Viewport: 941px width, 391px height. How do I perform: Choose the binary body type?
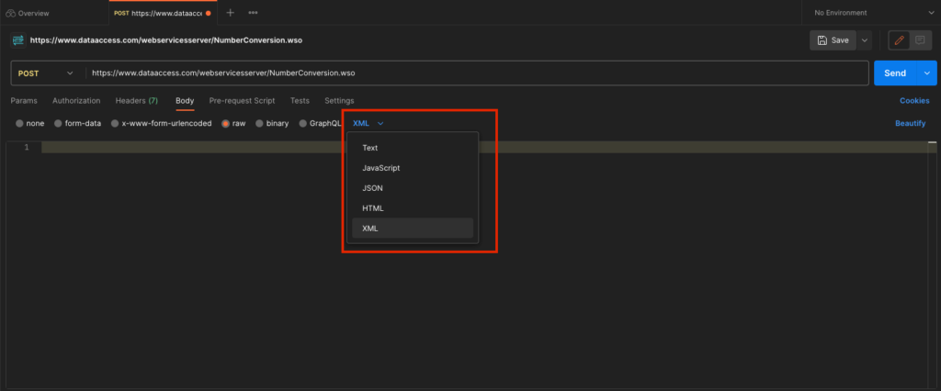(x=260, y=123)
